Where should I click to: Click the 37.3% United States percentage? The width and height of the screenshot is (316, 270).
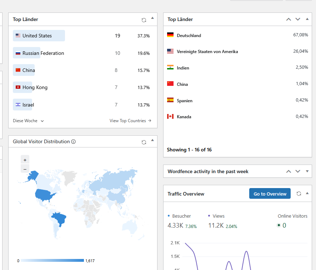(x=144, y=36)
